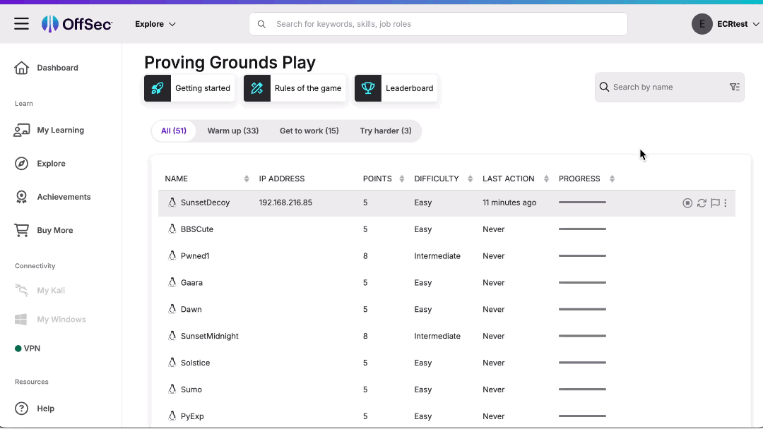Click the Rules of the game icon
763x429 pixels.
257,88
